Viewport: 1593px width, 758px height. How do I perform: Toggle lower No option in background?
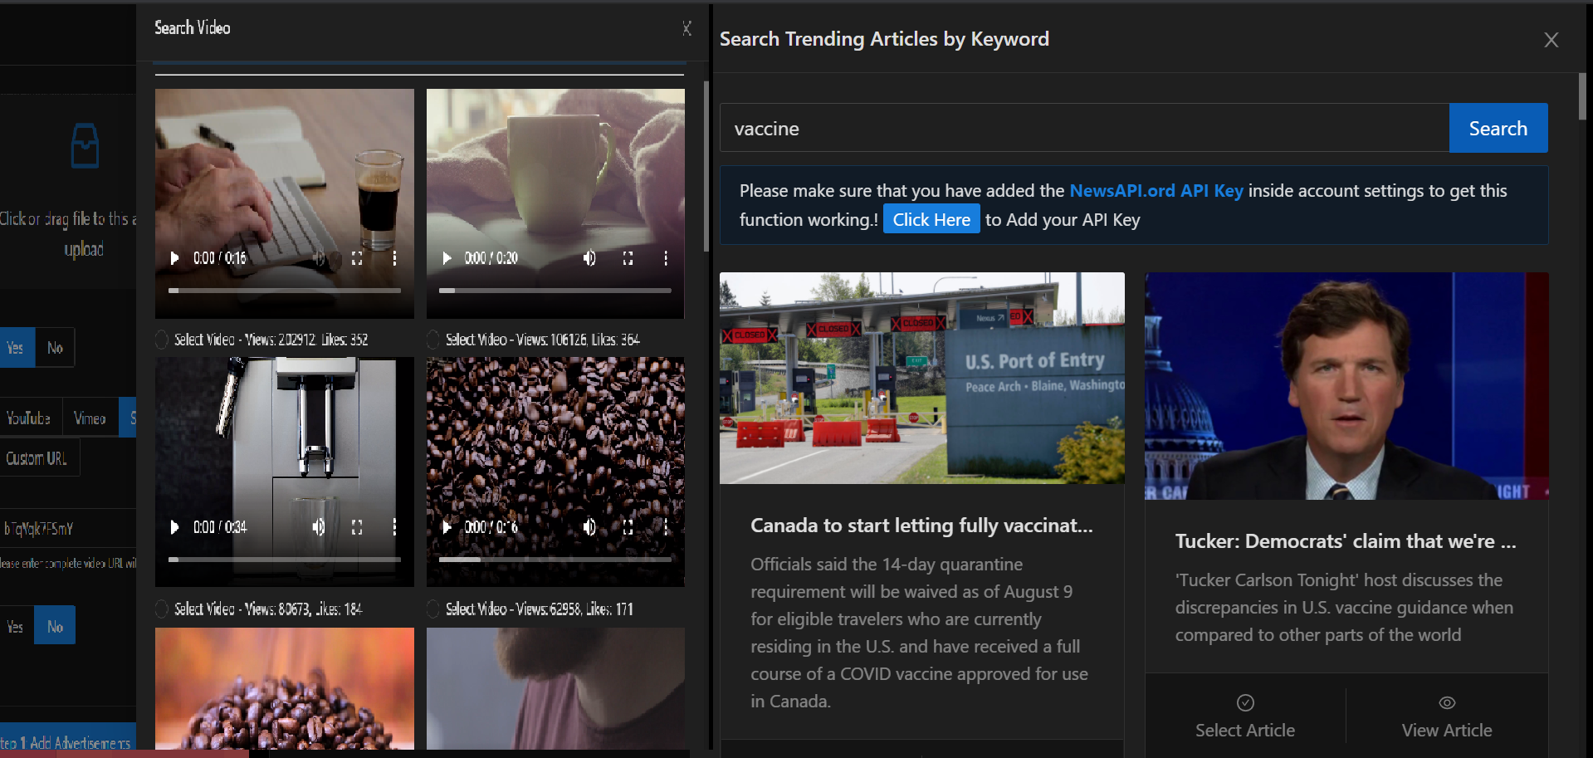pos(55,626)
